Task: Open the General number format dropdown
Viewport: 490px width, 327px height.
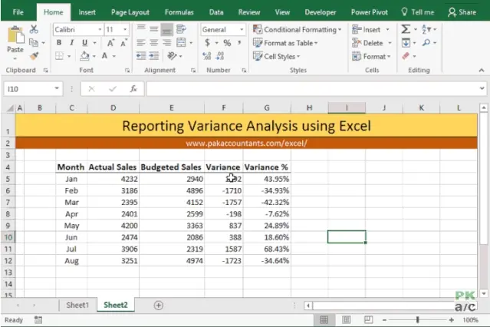Action: 242,30
